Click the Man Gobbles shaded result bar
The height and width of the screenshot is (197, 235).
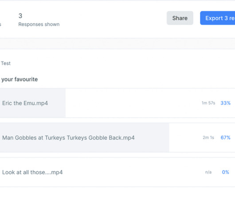(84, 138)
